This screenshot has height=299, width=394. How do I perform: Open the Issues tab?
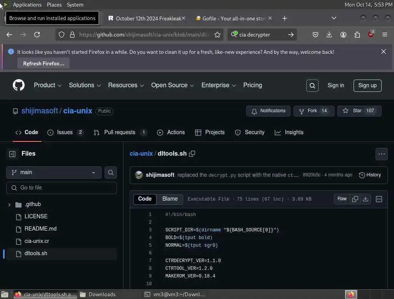65,132
